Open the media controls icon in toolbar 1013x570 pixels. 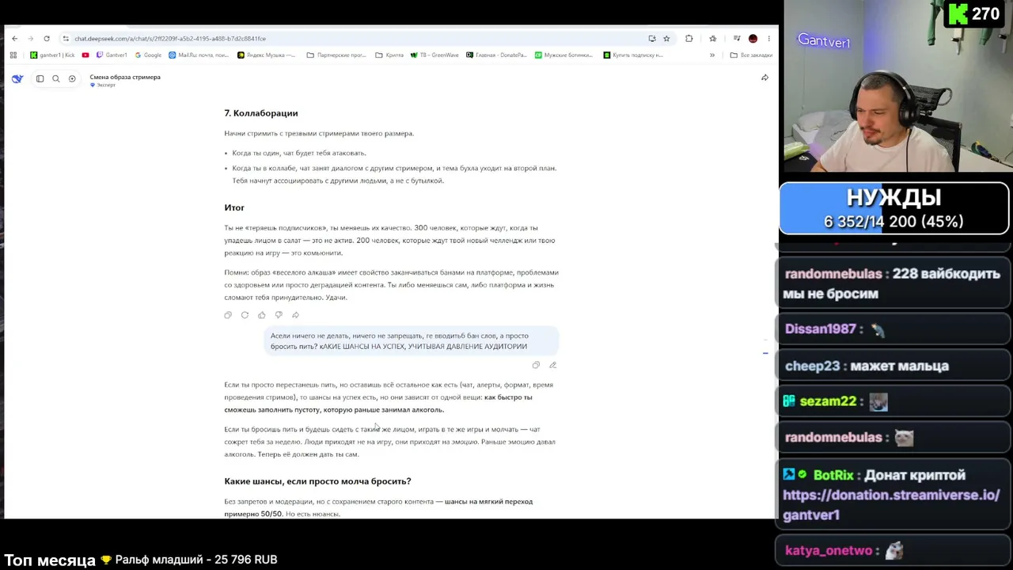coord(737,38)
